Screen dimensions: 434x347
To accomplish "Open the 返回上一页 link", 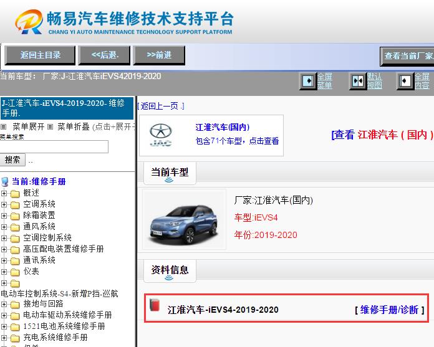I will point(161,106).
